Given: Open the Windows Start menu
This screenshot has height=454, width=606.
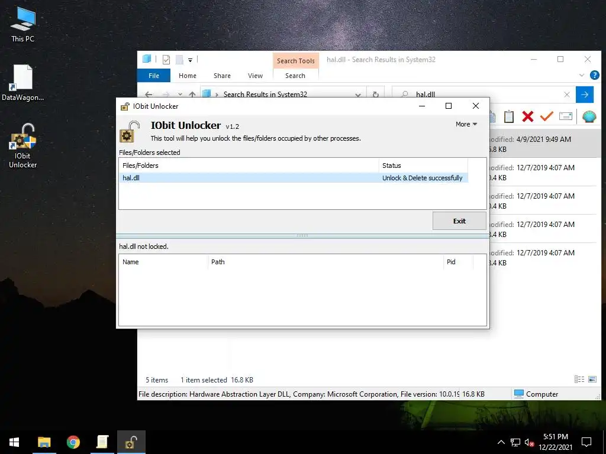Looking at the screenshot, I should click(x=14, y=442).
